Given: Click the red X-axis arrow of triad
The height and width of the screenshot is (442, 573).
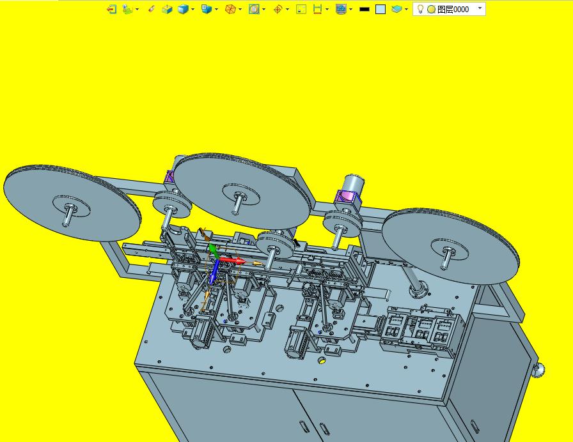Looking at the screenshot, I should point(233,261).
